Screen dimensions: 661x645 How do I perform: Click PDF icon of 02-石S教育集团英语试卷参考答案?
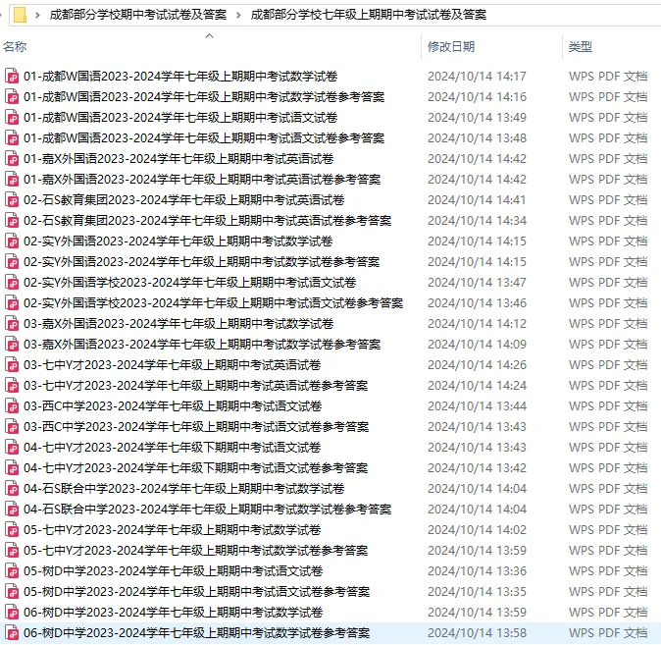click(x=12, y=220)
